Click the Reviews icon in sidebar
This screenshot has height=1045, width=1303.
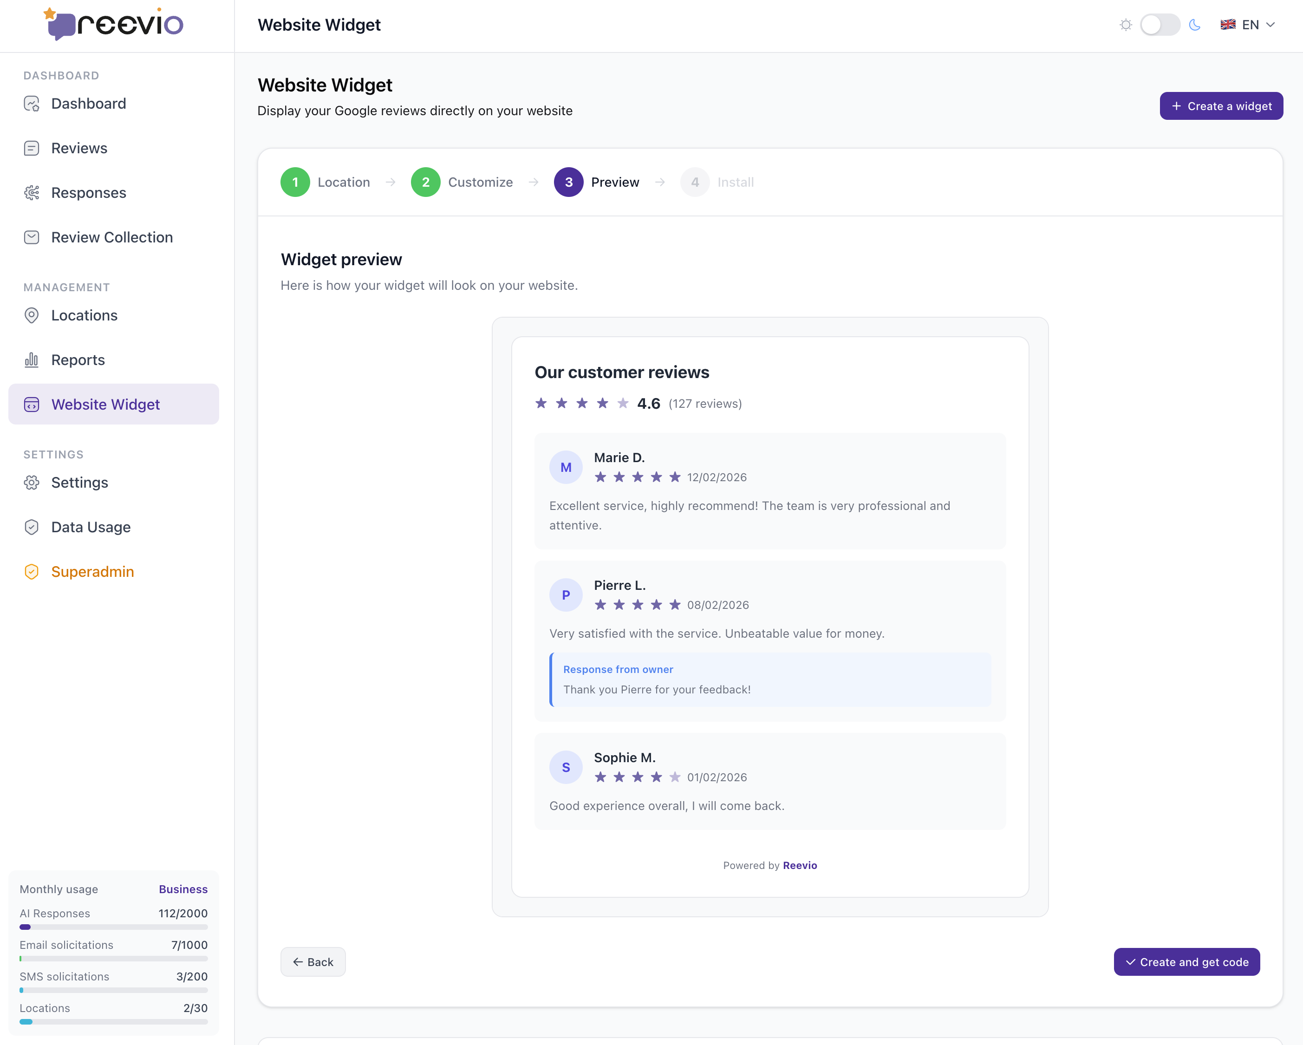(32, 149)
